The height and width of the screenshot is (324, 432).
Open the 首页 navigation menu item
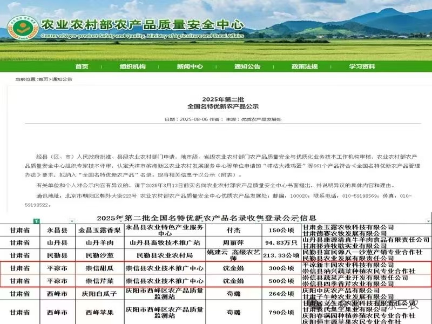82,66
